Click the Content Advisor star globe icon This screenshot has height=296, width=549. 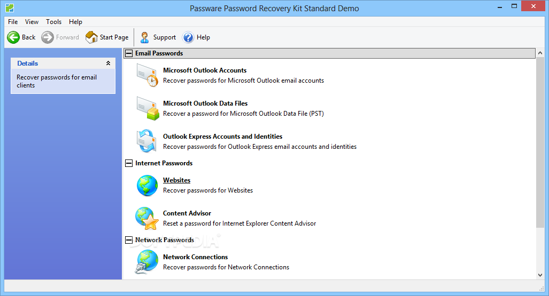coord(147,218)
